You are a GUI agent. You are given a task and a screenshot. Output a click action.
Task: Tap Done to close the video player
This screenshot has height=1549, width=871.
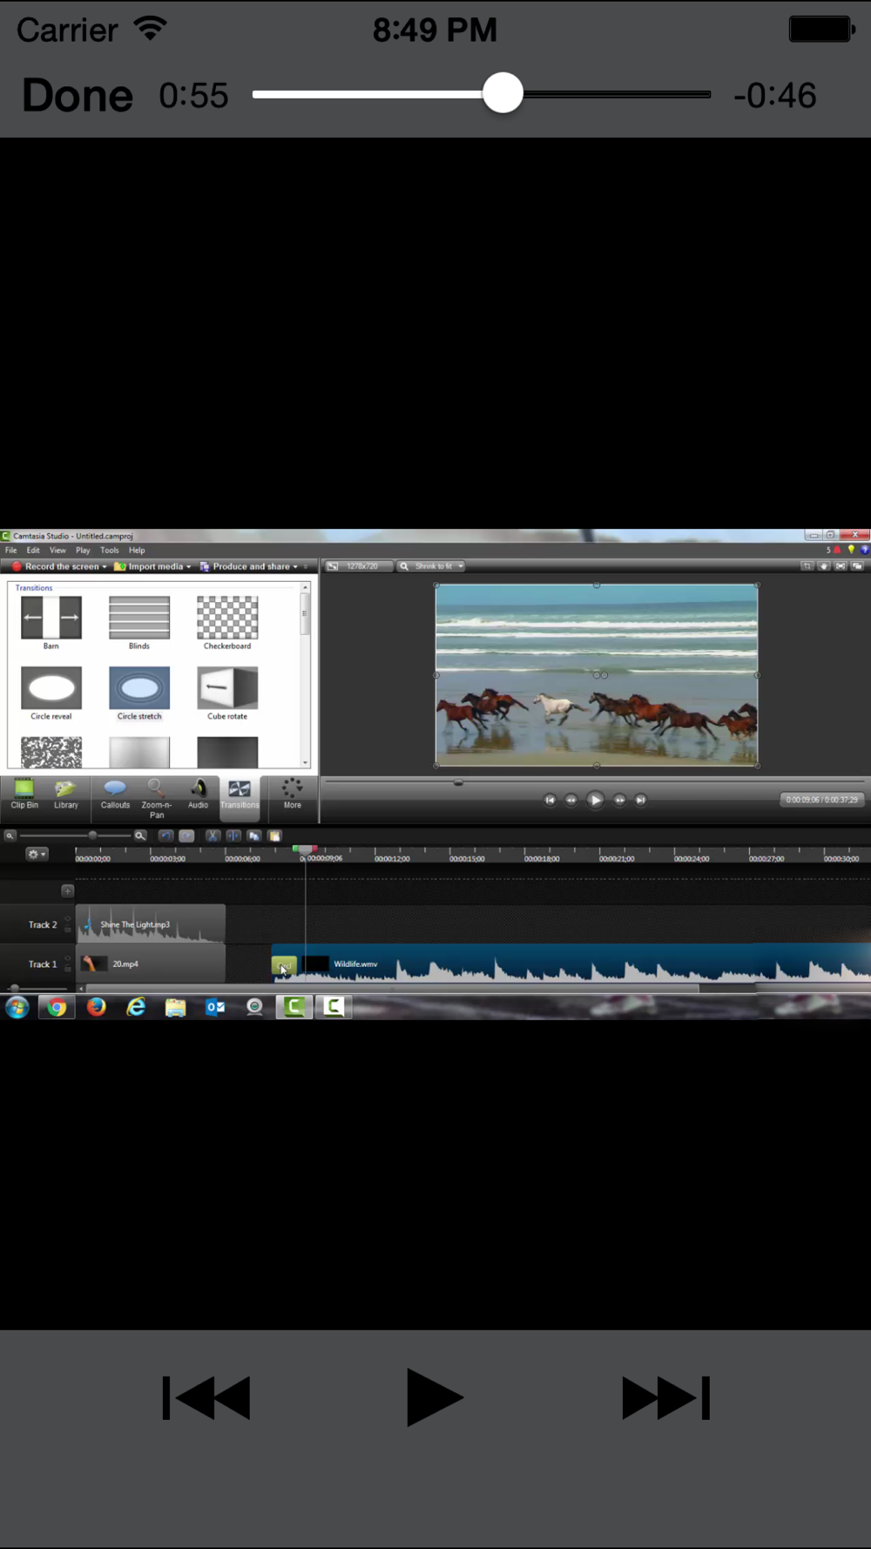(78, 95)
